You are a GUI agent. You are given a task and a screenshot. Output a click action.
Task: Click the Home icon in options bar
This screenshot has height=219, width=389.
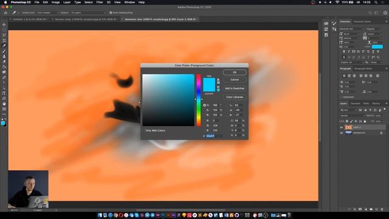(5, 13)
